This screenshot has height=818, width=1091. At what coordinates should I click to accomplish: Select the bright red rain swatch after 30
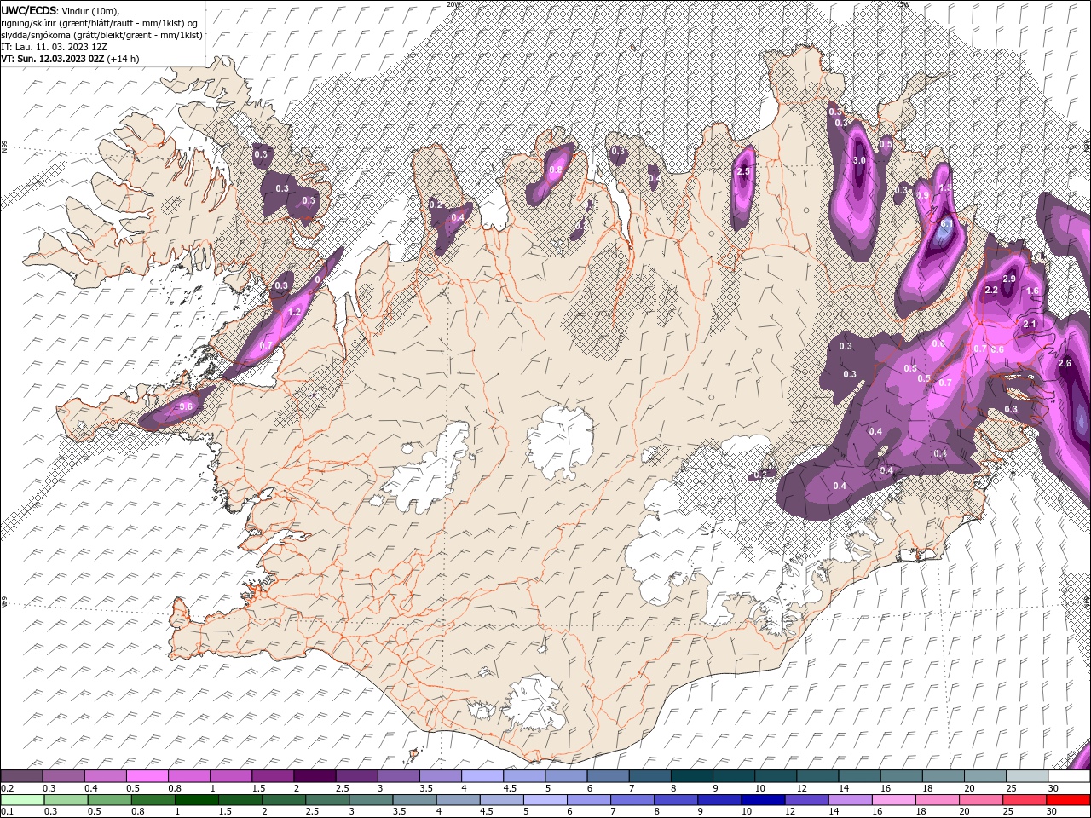[x=1067, y=800]
